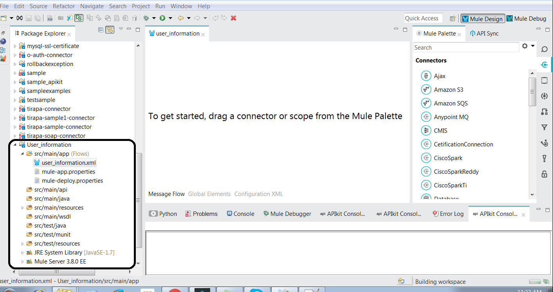Go back using the yellow left arrow
553x292 pixels.
pos(180,18)
